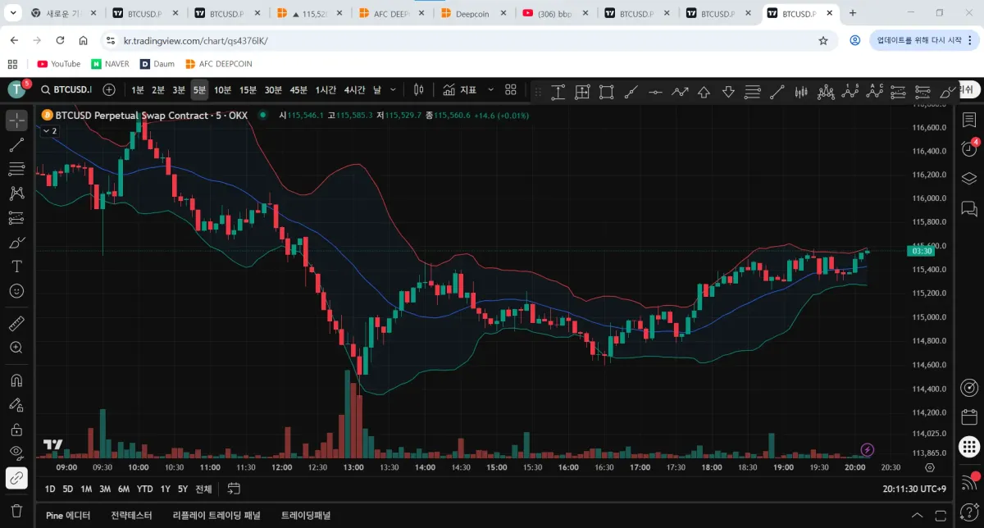Expand the indicator templates dropdown arrow
Image resolution: width=984 pixels, height=528 pixels.
click(x=490, y=89)
